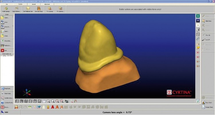Click the zoom in magnifier
Image resolution: width=215 pixels, height=115 pixels.
pos(48,101)
